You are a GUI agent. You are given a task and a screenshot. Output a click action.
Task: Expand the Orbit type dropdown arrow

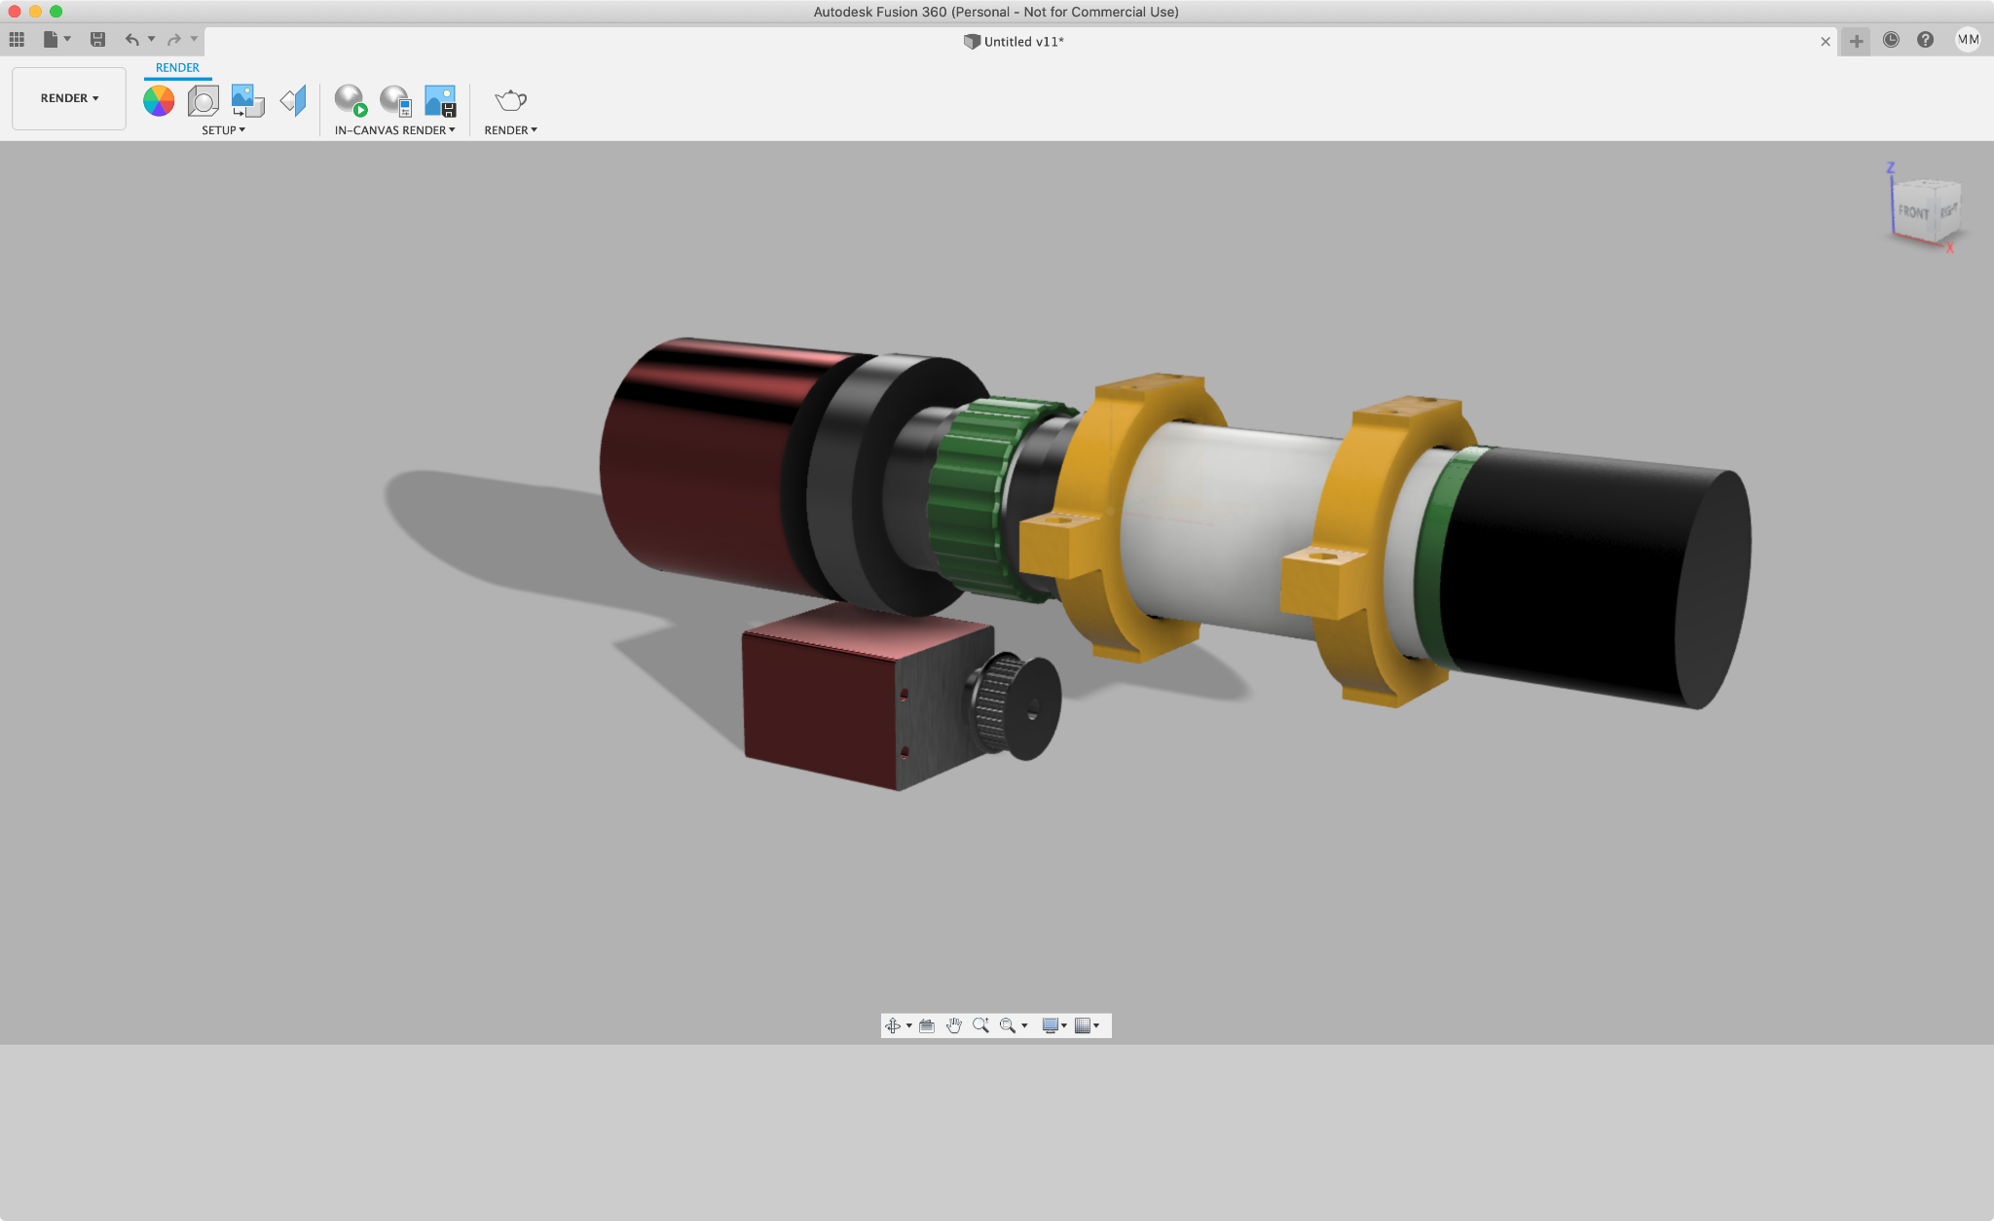909,1026
